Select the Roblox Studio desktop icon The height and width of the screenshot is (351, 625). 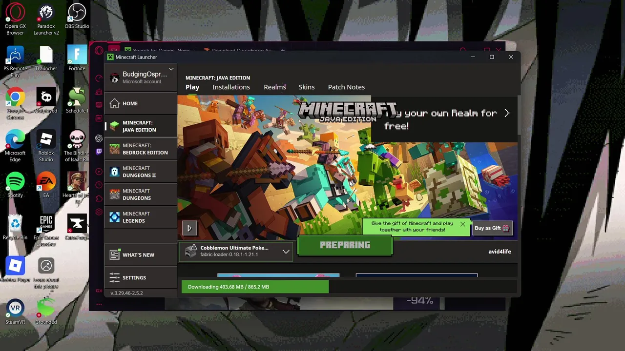46,146
